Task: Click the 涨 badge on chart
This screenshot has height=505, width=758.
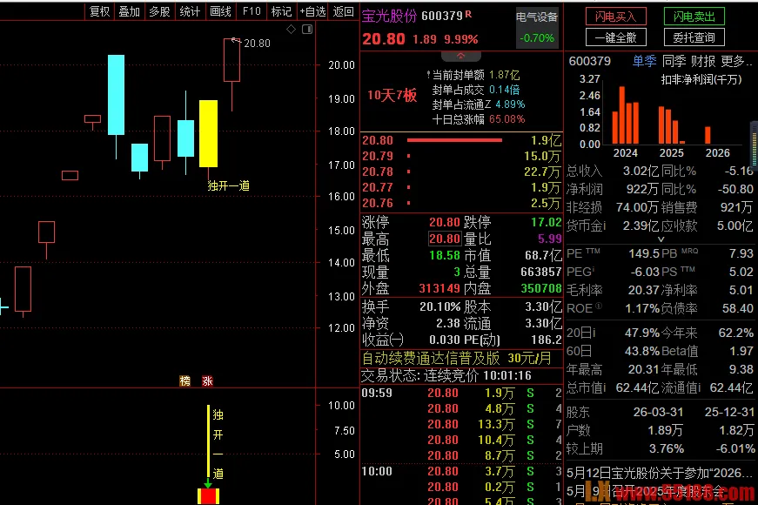Action: tap(207, 381)
